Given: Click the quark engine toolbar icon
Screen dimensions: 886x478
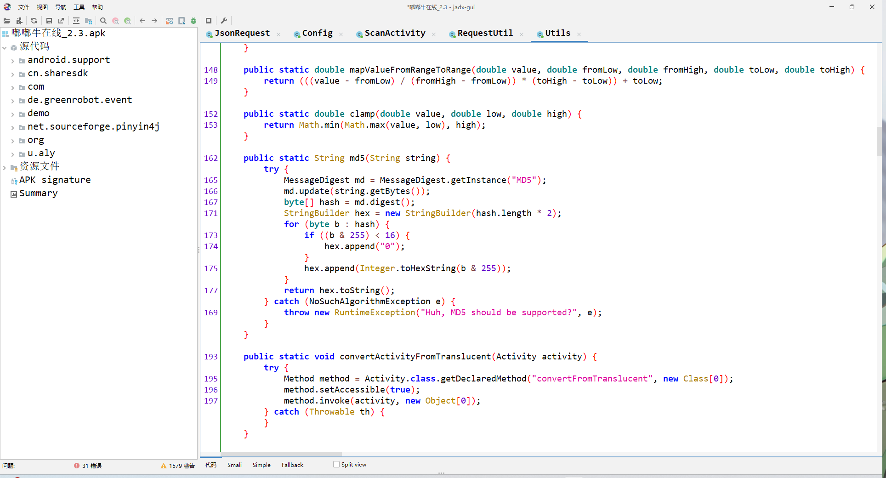Looking at the screenshot, I should click(x=182, y=21).
